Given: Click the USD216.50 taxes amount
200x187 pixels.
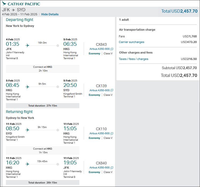Looking at the screenshot, I should 189,59.
